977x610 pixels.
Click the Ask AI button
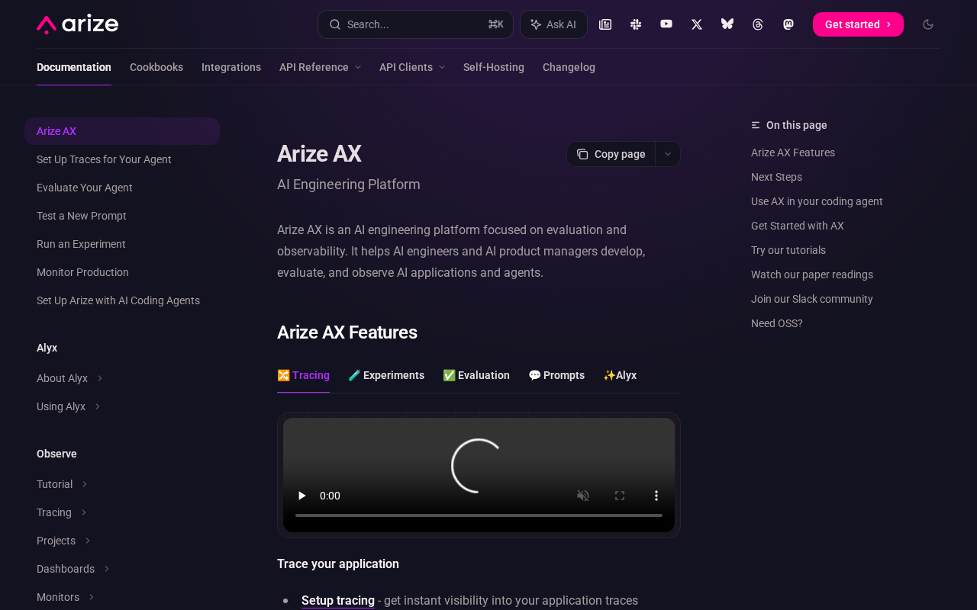tap(553, 24)
